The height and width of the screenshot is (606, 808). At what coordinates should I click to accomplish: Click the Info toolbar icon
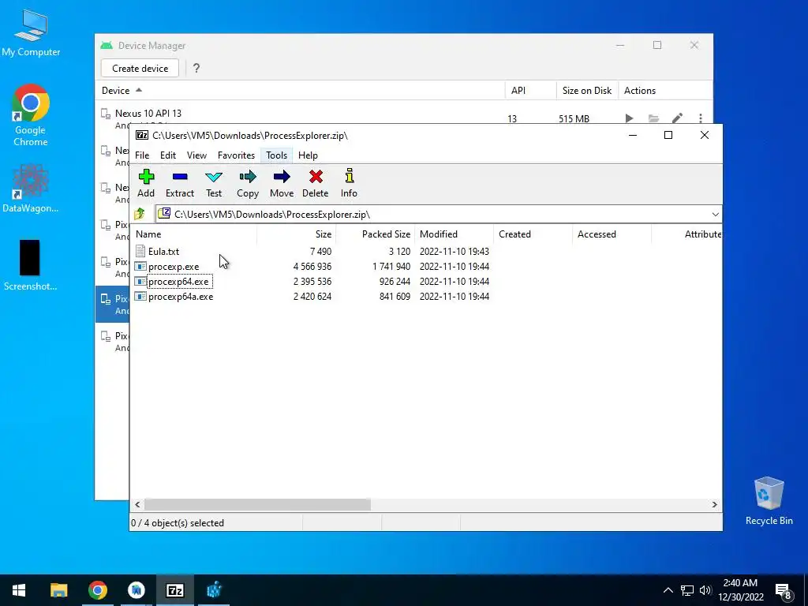pos(349,183)
